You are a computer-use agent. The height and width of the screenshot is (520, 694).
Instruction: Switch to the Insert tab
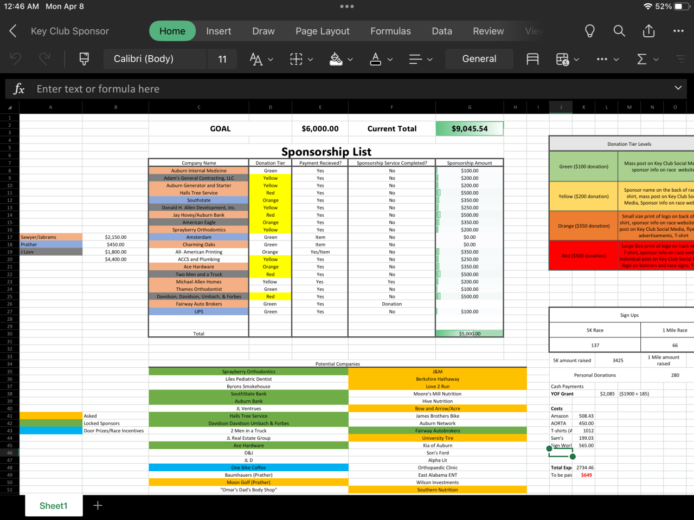(x=219, y=31)
